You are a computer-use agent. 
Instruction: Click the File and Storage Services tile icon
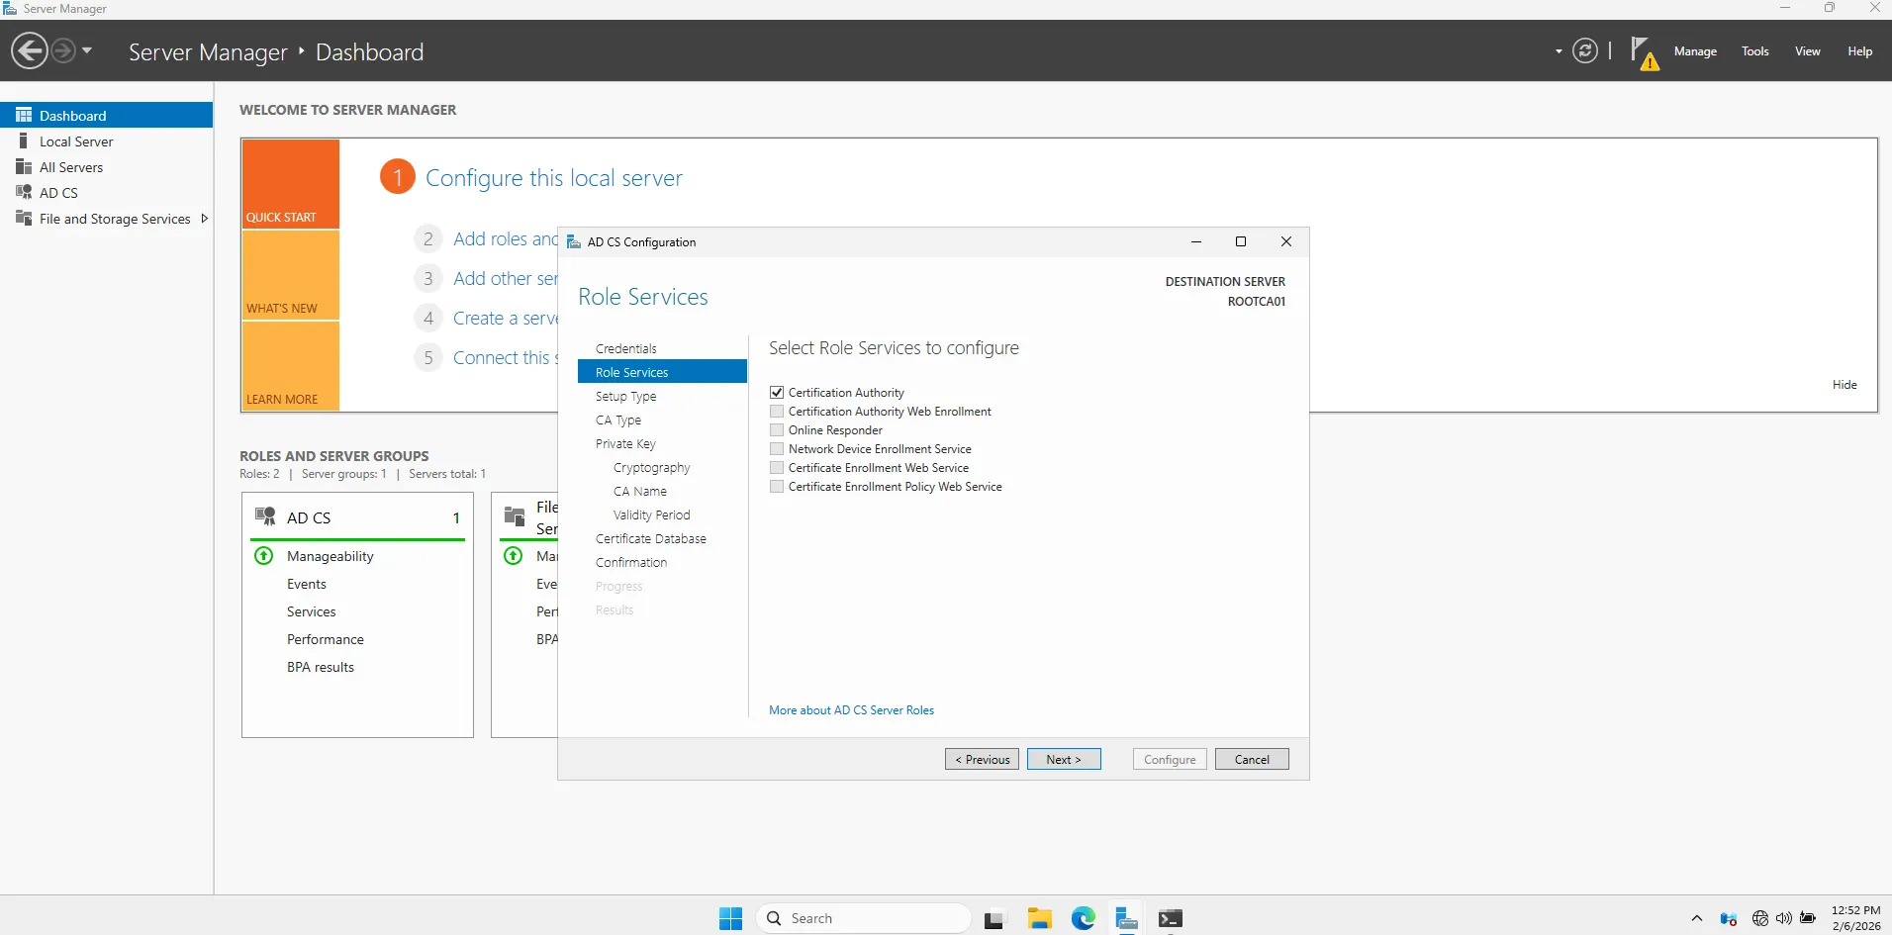[x=515, y=516]
